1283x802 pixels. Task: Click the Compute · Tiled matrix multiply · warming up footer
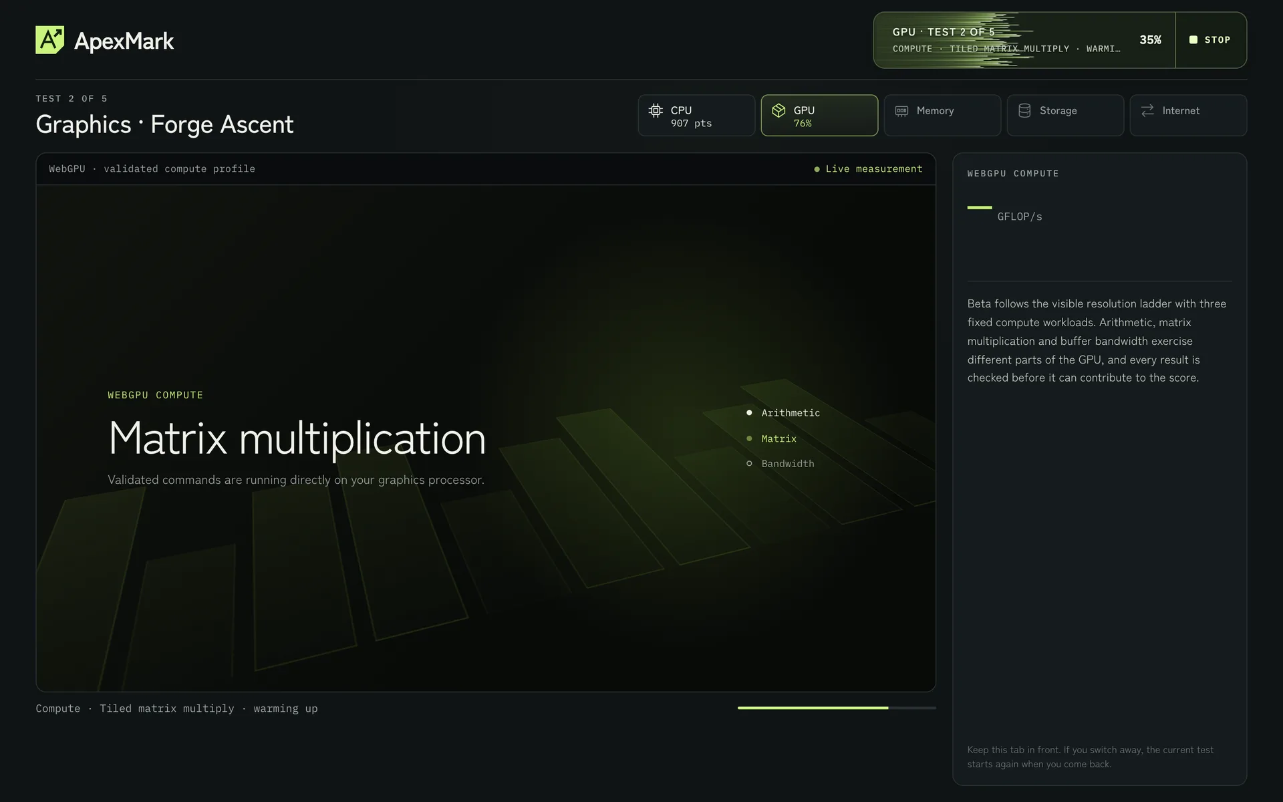point(177,708)
